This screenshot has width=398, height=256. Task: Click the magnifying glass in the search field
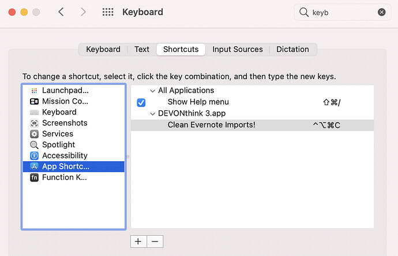pos(303,12)
